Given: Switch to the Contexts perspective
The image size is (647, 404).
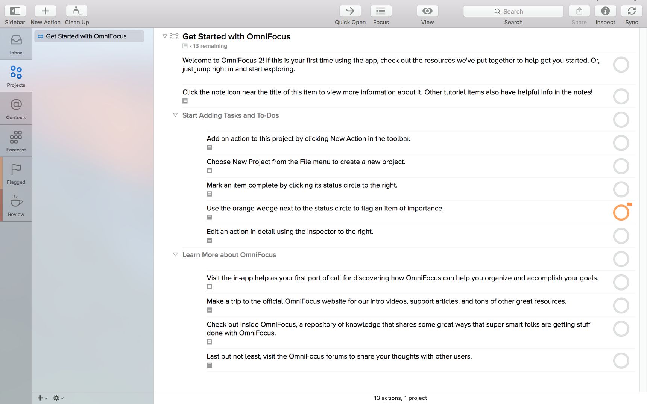Looking at the screenshot, I should click(16, 109).
